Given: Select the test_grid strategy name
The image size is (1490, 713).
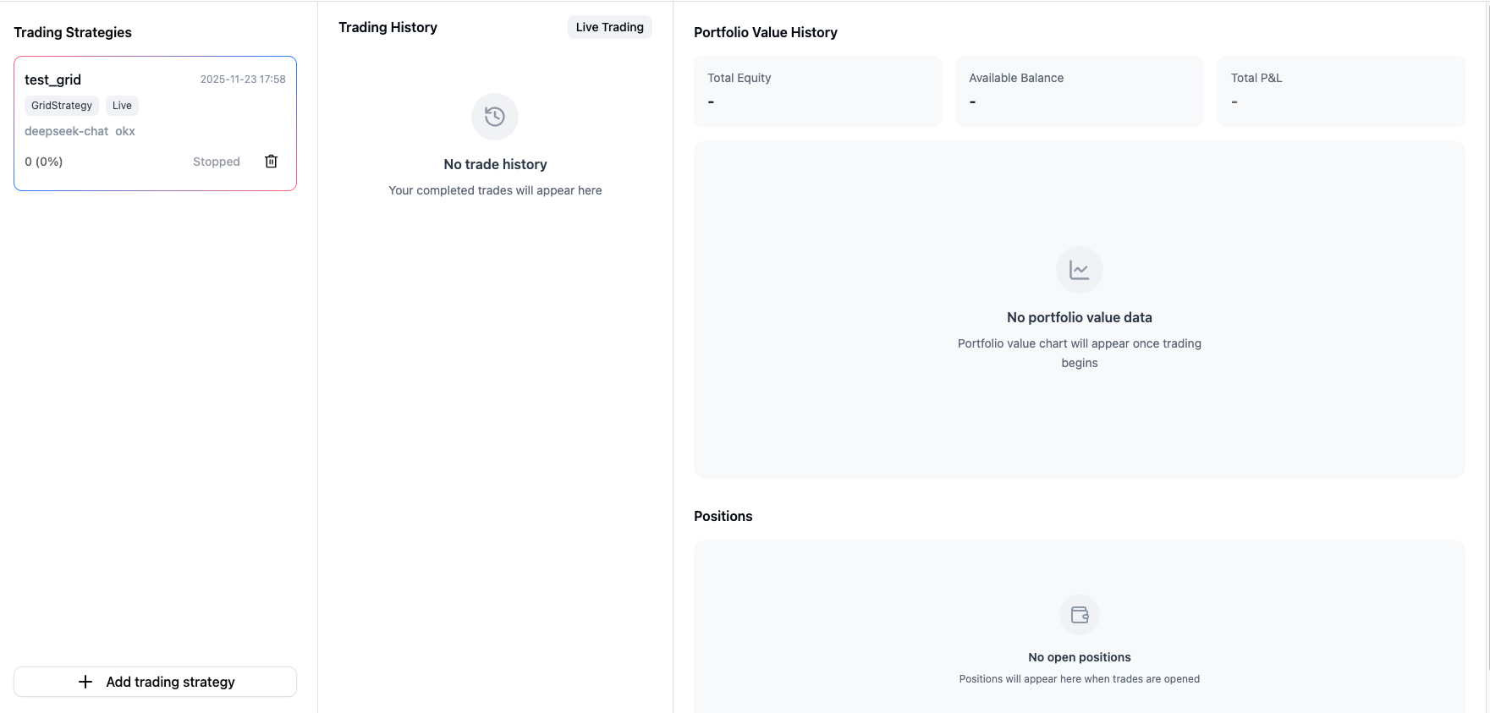Looking at the screenshot, I should click(52, 80).
